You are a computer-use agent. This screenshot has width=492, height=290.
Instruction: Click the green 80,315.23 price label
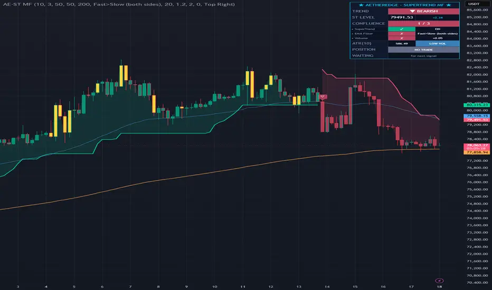(x=477, y=105)
